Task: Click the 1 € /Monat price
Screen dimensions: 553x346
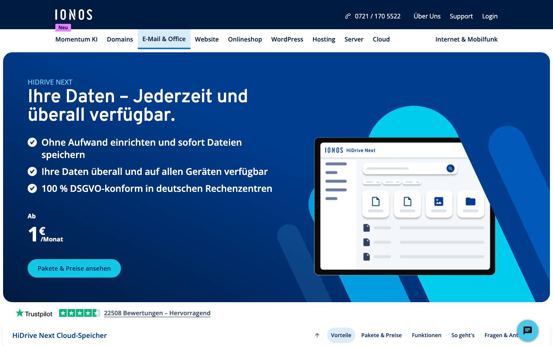Action: [x=45, y=234]
